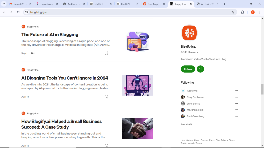Image resolution: width=264 pixels, height=148 pixels.
Task: Click the browser forward arrow
Action: pos(11,12)
